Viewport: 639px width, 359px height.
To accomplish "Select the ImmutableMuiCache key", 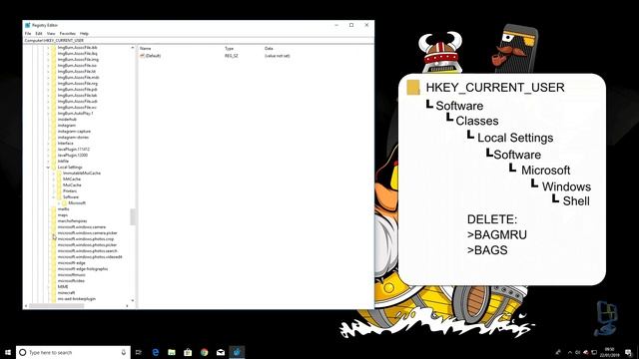I will (82, 173).
